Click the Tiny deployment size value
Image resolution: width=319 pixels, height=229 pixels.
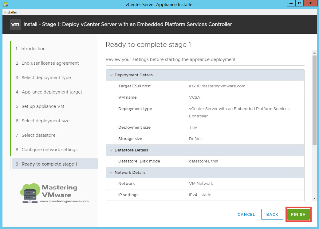coord(193,128)
